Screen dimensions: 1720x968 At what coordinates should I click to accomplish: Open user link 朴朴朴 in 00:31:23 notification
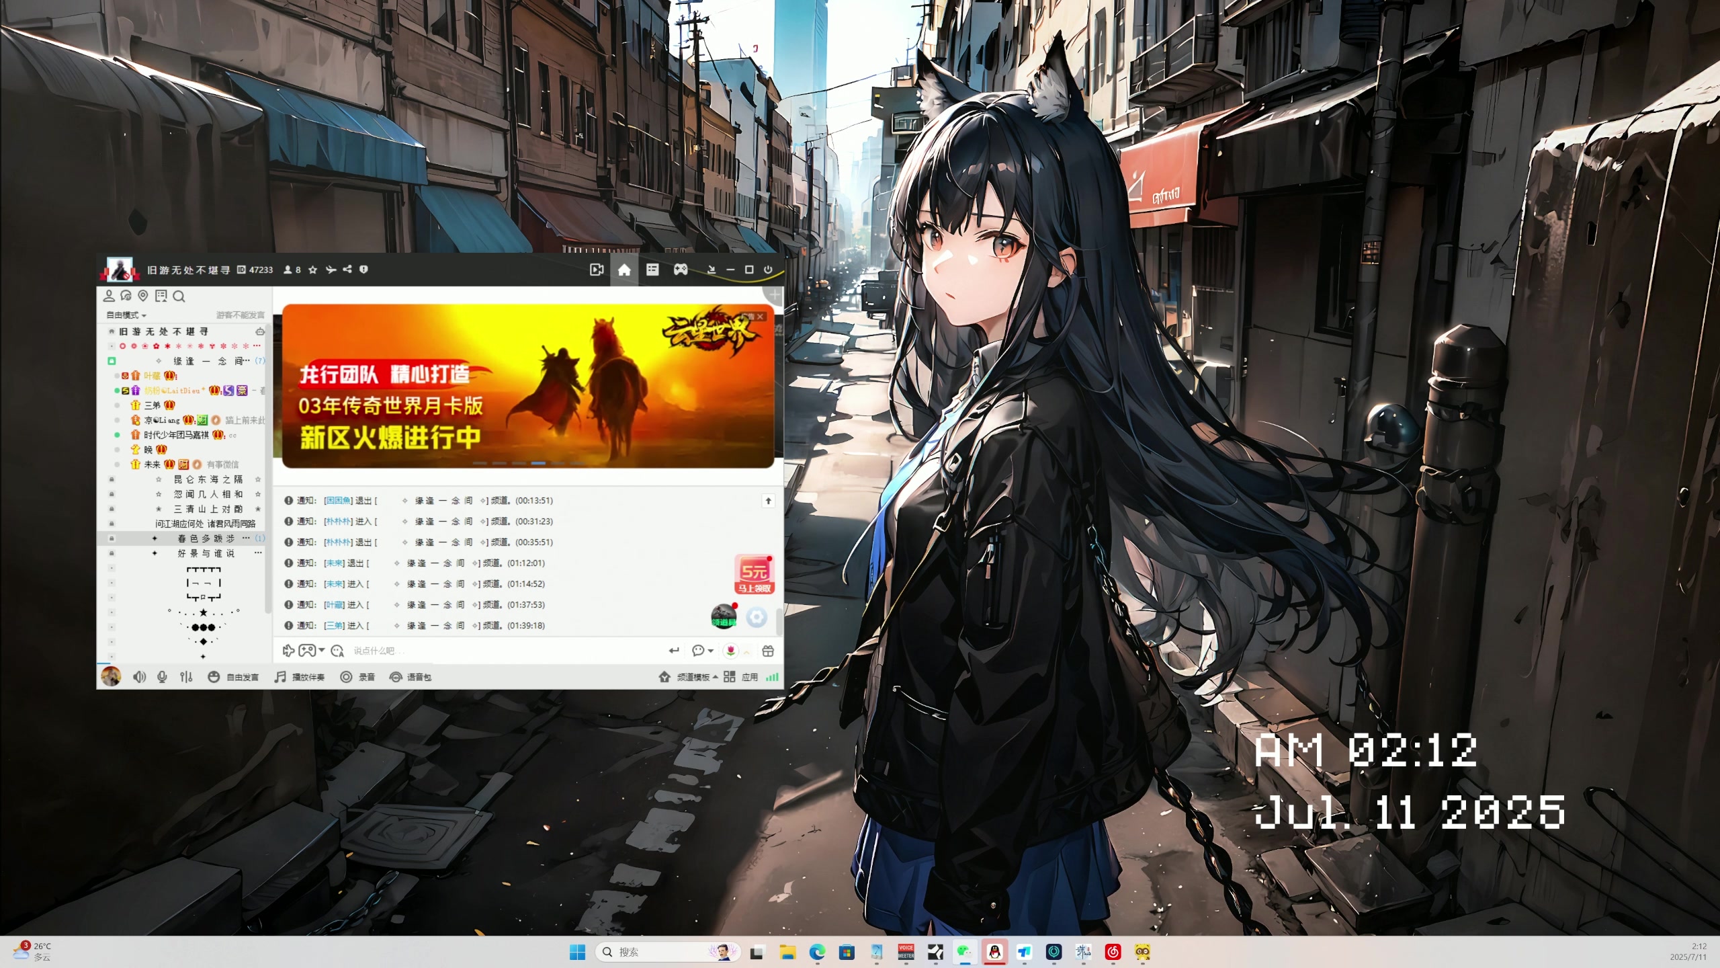(x=337, y=522)
